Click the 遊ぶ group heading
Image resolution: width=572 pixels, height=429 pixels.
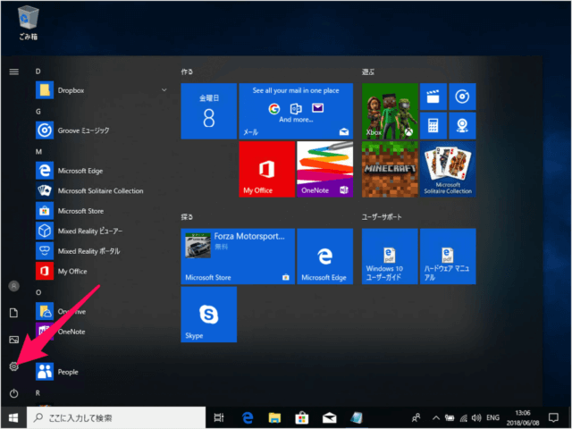(x=368, y=71)
